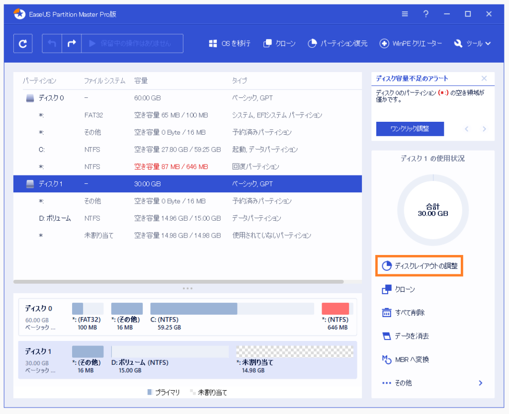
Task: Click ディスクレイアウトの調整 option
Action: click(419, 266)
